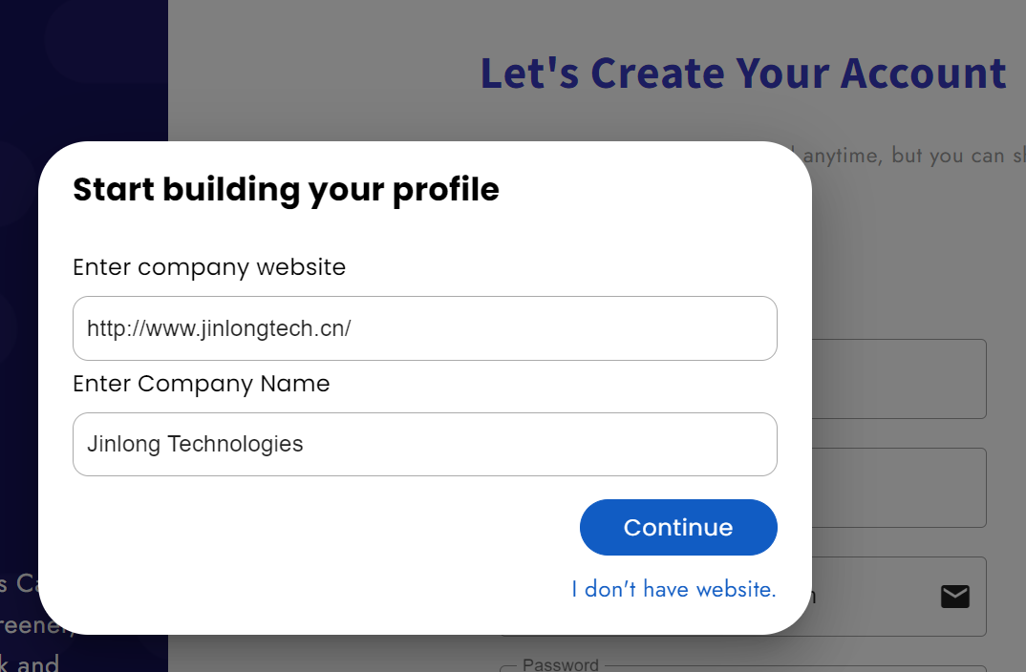This screenshot has height=672, width=1026.
Task: Click the dark blue left sidebar panel
Action: [84, 71]
